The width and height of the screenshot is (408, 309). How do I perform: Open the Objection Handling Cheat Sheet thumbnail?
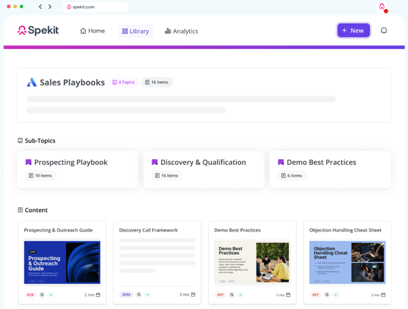tap(347, 262)
